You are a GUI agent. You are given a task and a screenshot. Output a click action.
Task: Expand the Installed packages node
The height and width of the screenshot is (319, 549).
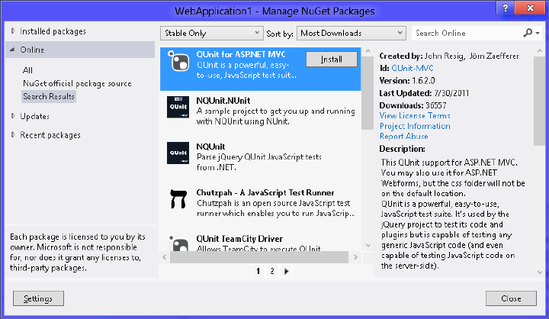13,31
